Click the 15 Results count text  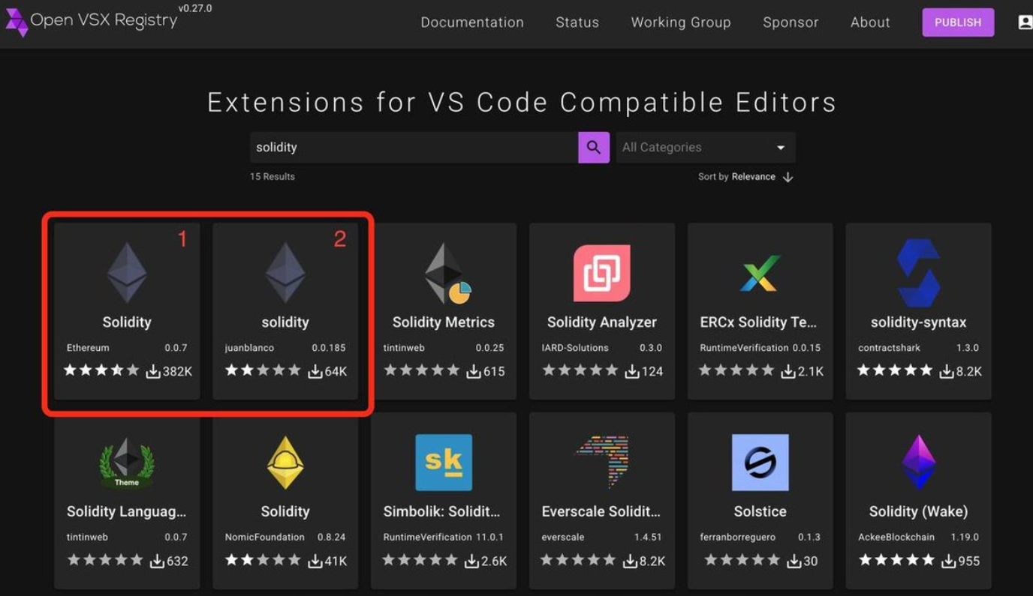[273, 177]
